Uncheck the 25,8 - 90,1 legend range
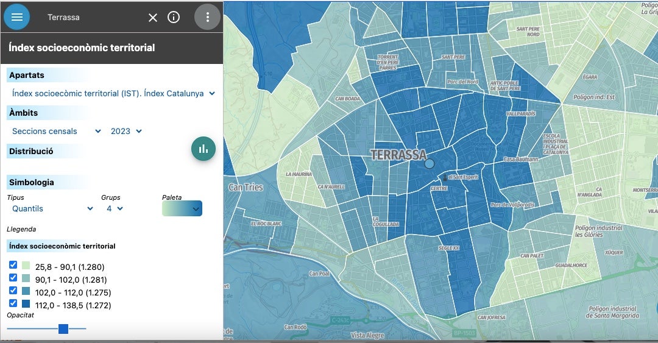 (x=13, y=265)
